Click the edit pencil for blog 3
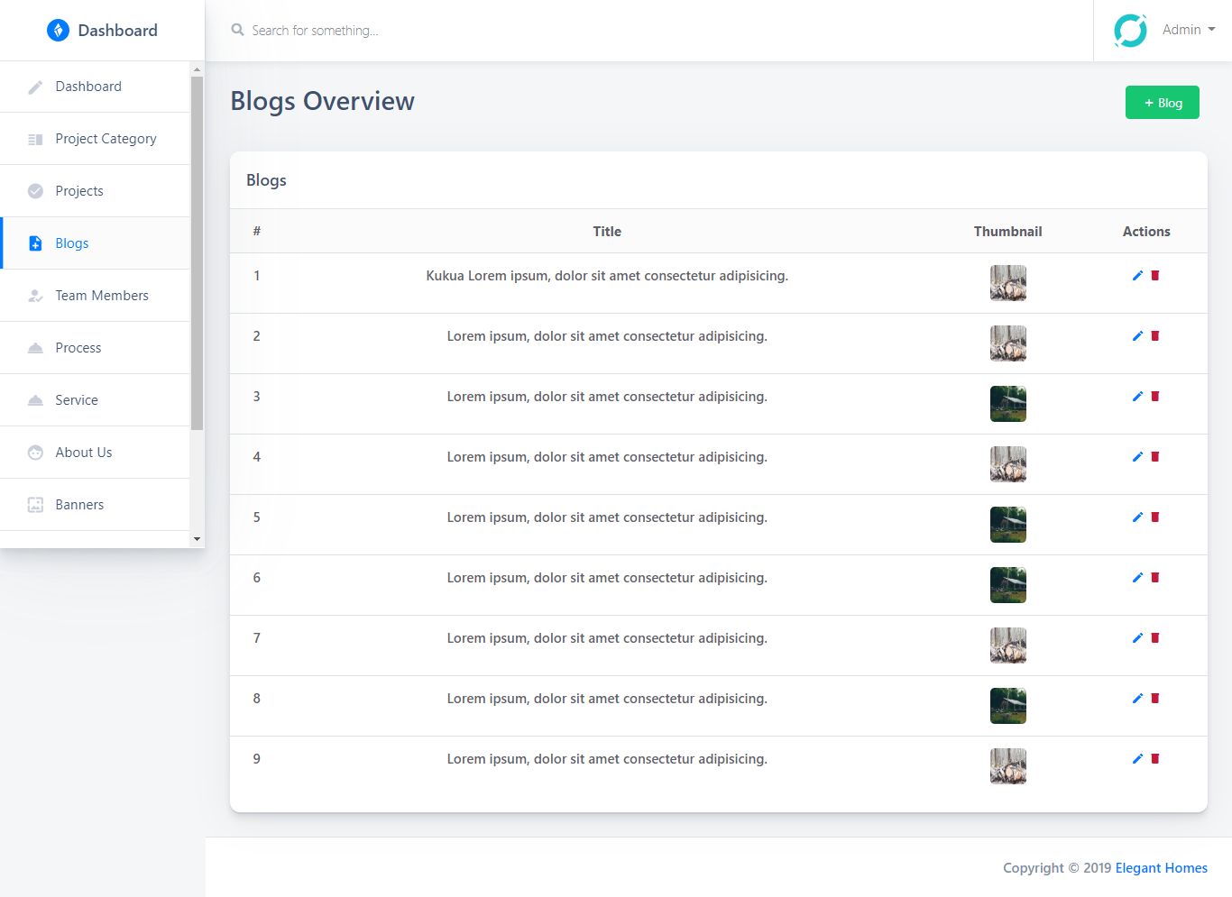The image size is (1232, 897). coord(1137,397)
